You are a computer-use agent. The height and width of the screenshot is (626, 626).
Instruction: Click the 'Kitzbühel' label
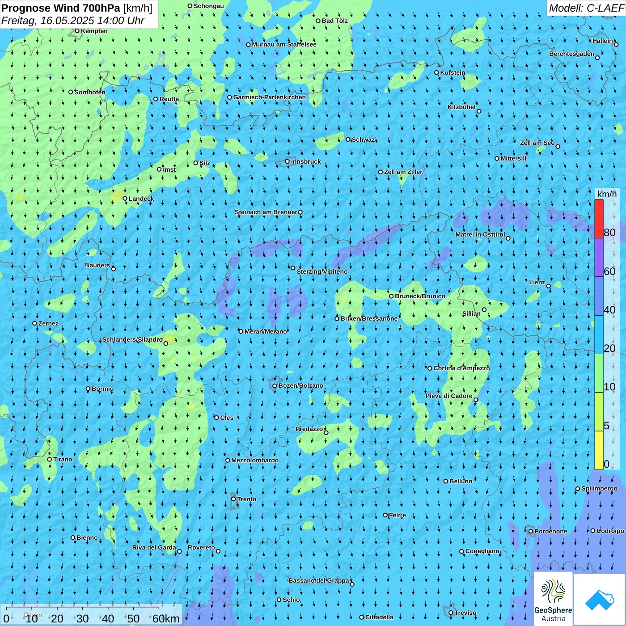pos(461,107)
